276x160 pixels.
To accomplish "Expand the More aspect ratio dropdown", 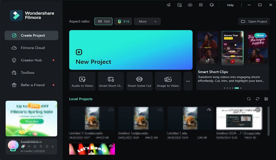I will pos(147,22).
